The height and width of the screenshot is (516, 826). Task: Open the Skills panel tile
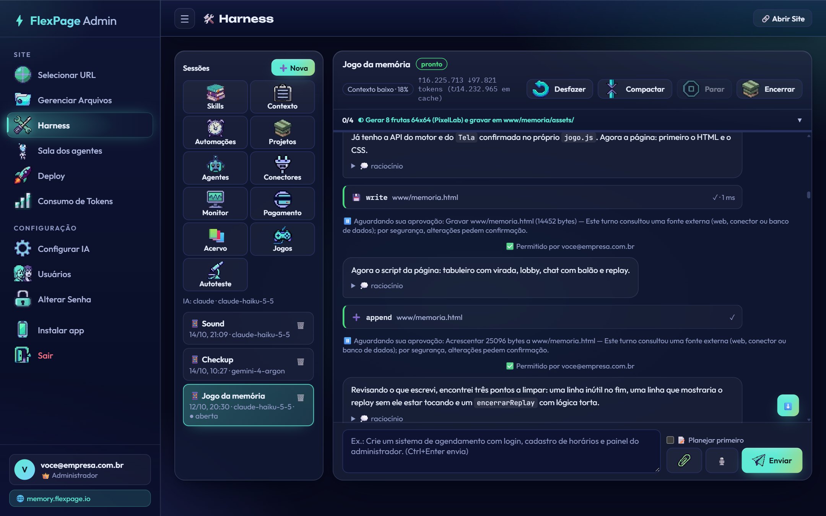tap(215, 97)
